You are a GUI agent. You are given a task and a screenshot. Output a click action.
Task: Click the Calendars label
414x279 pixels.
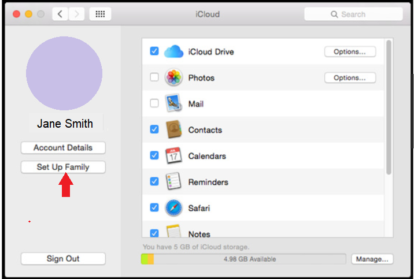[207, 156]
